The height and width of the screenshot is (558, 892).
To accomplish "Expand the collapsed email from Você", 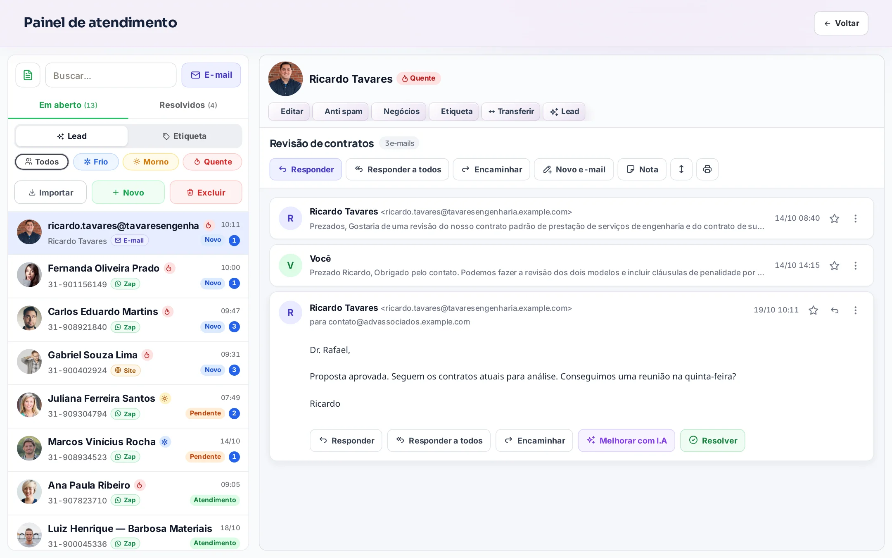I will pyautogui.click(x=572, y=265).
